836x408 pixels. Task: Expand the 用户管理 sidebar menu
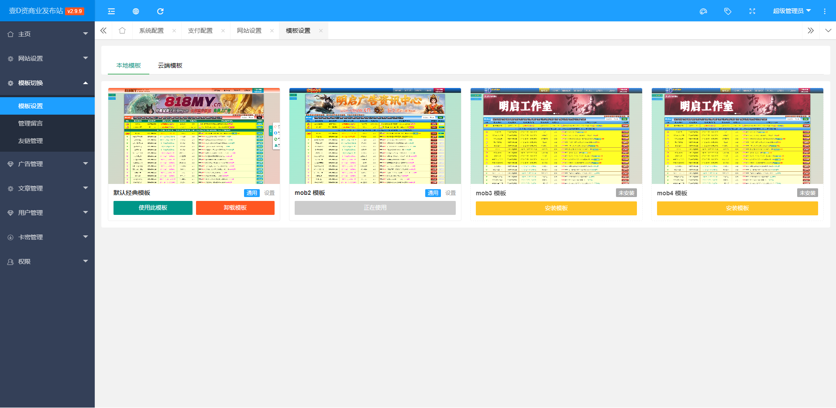click(47, 213)
